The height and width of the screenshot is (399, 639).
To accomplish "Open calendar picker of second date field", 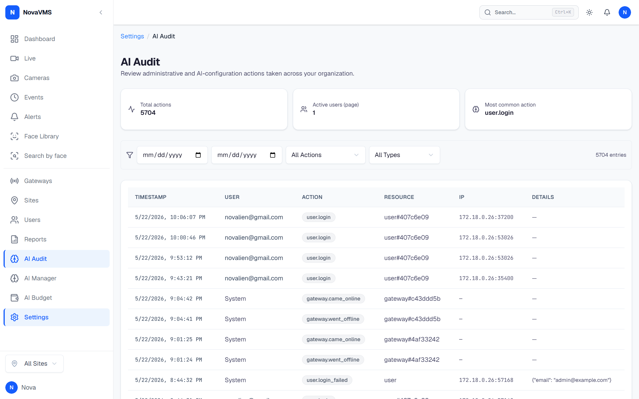I will coord(273,155).
